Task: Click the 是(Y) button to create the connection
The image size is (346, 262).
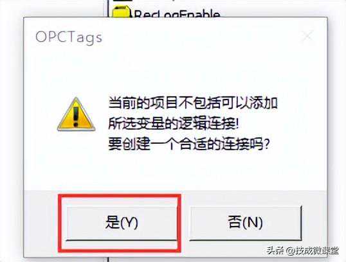Action: point(122,223)
